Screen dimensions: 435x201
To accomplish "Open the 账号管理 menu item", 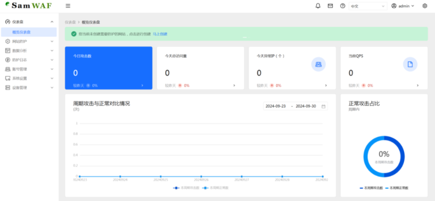I will coord(29,69).
